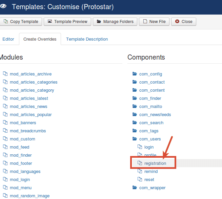Click the copy icon beside mod_banners
222x199 pixels.
tap(5, 123)
